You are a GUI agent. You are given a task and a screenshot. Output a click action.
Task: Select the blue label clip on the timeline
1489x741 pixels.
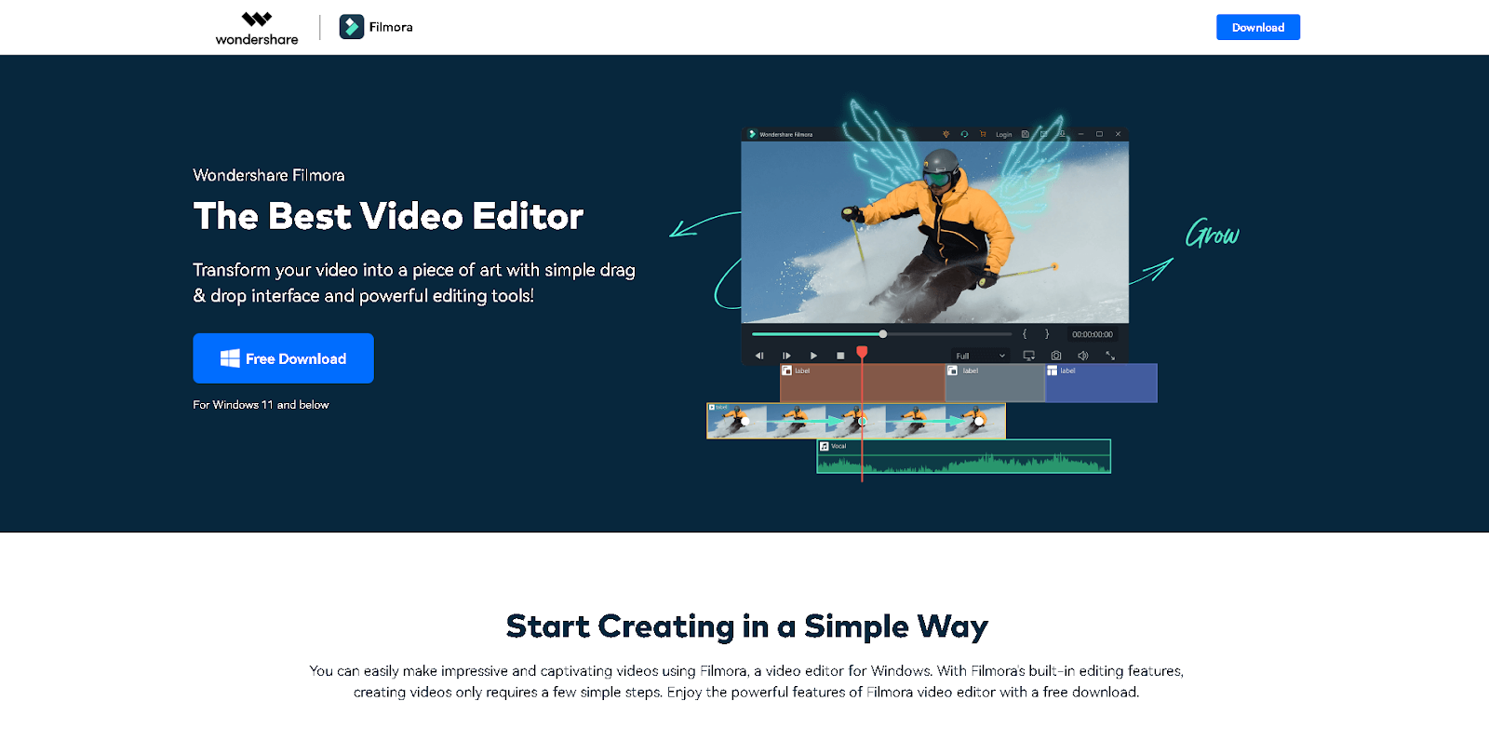pyautogui.click(x=1101, y=384)
